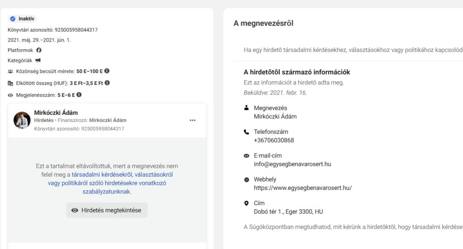This screenshot has height=249, width=463.
Task: Click the phone icon by Telefonszám
Action: 246,132
